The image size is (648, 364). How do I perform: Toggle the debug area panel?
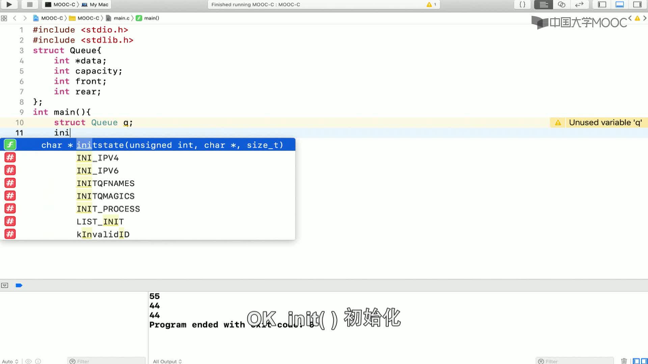pyautogui.click(x=620, y=4)
